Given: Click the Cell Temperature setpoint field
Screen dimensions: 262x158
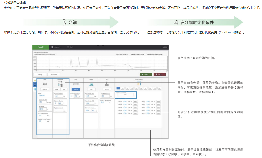Looking at the screenshot, I should (x=94, y=110).
